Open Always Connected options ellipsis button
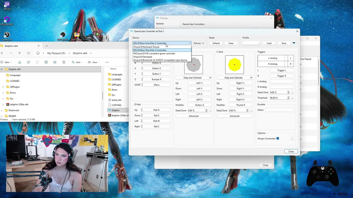This screenshot has width=353, height=198. click(x=292, y=139)
